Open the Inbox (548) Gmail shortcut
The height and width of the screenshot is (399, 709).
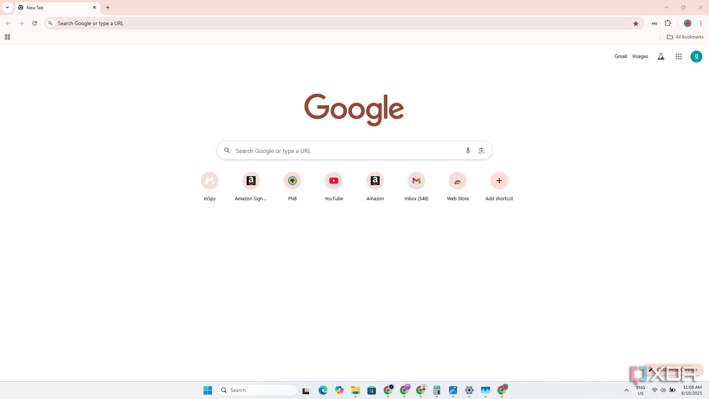[417, 187]
